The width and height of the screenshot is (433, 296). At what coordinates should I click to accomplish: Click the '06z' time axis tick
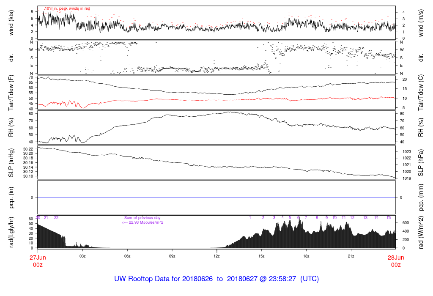point(127,256)
